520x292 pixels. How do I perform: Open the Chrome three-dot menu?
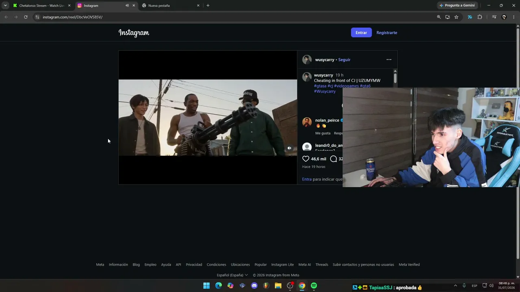point(514,17)
